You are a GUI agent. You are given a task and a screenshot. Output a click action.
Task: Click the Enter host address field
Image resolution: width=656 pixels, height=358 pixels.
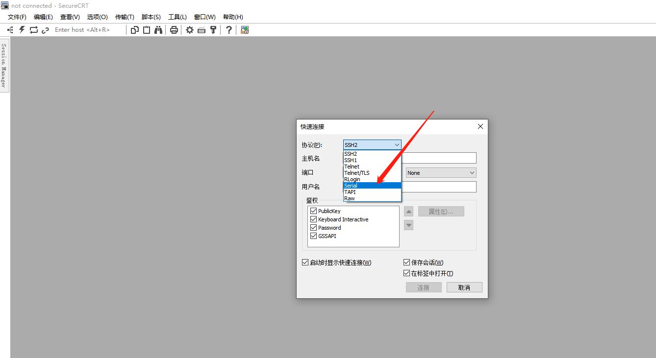coord(83,29)
